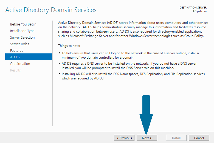Jump to the Server Roles step
214x143 pixels.
[19, 44]
